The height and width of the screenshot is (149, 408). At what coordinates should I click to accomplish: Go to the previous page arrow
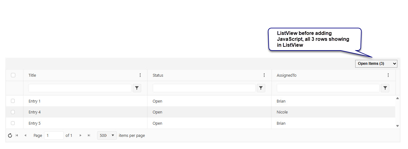tap(25, 136)
